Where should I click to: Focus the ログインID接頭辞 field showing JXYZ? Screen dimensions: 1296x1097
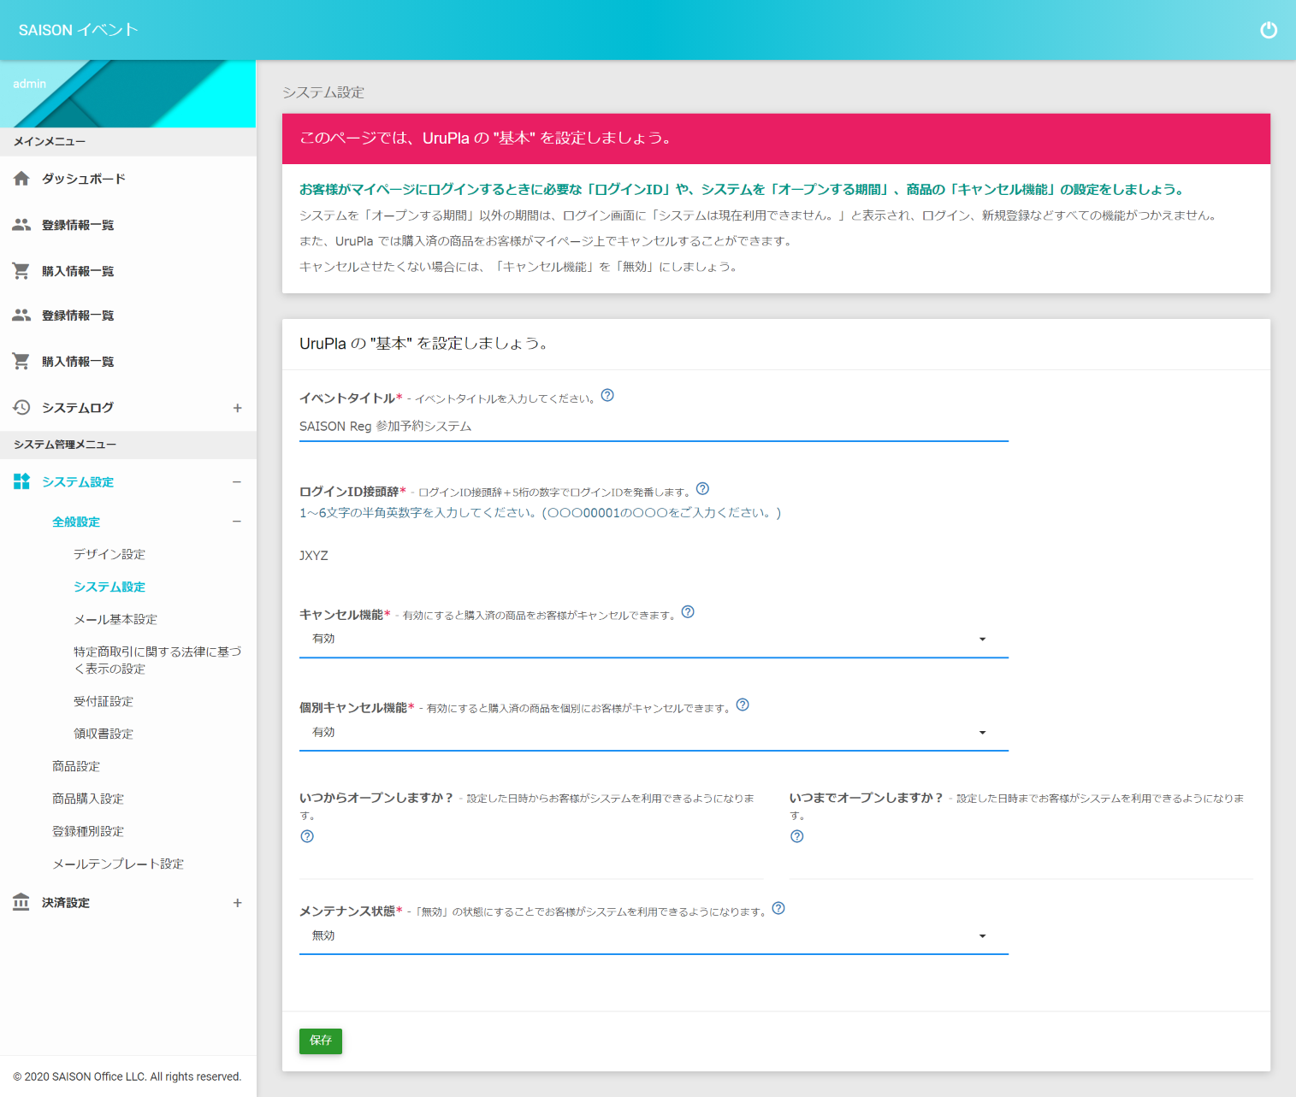pyautogui.click(x=654, y=555)
